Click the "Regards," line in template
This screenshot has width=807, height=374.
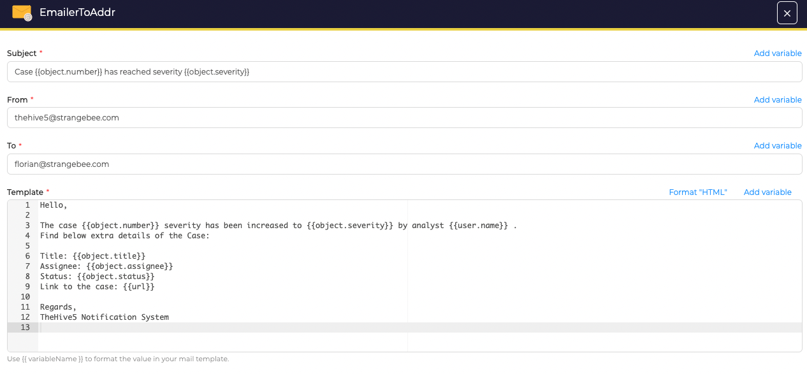coord(58,307)
